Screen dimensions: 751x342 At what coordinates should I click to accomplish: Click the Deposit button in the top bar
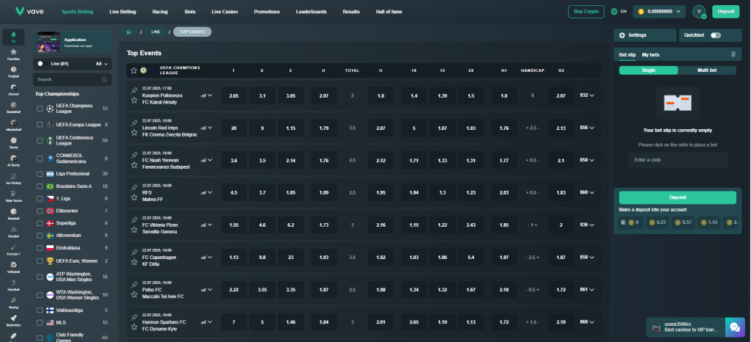[725, 12]
